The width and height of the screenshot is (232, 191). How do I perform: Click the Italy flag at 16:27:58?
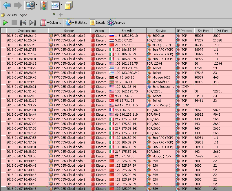[112, 50]
